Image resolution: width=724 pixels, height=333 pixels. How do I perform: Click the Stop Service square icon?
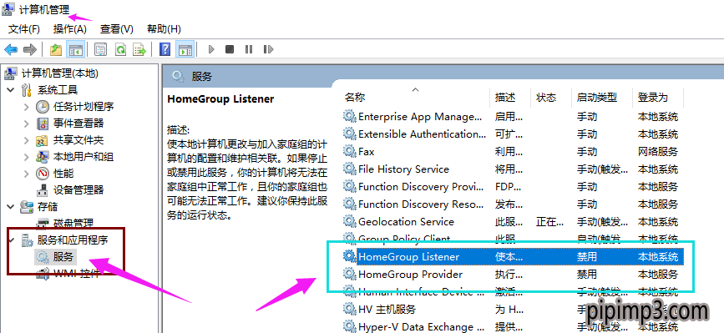pos(230,49)
